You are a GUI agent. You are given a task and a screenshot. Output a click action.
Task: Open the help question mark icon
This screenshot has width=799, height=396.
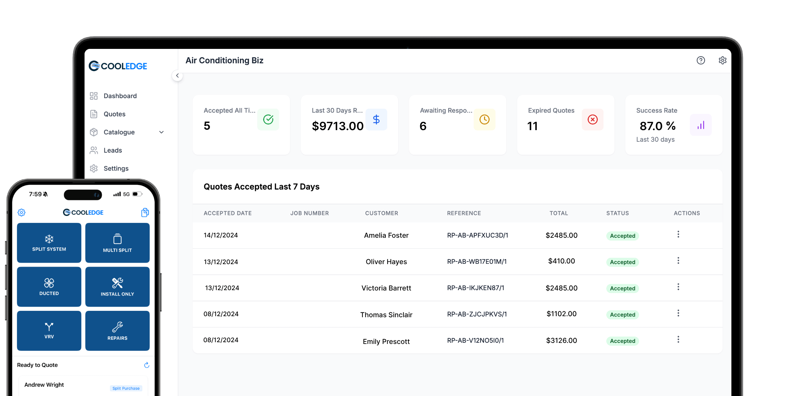[x=701, y=60]
